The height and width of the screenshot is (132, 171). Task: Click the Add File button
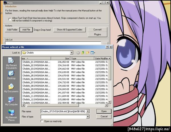click(26, 30)
